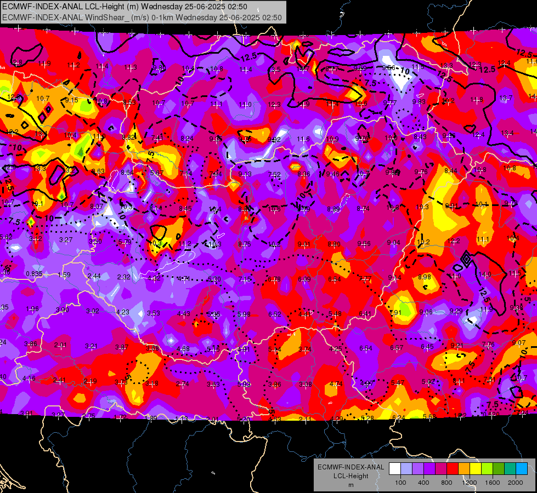Viewport: 537px width, 493px height.
Task: Click the 2000 tick label in legend
Action: [516, 483]
